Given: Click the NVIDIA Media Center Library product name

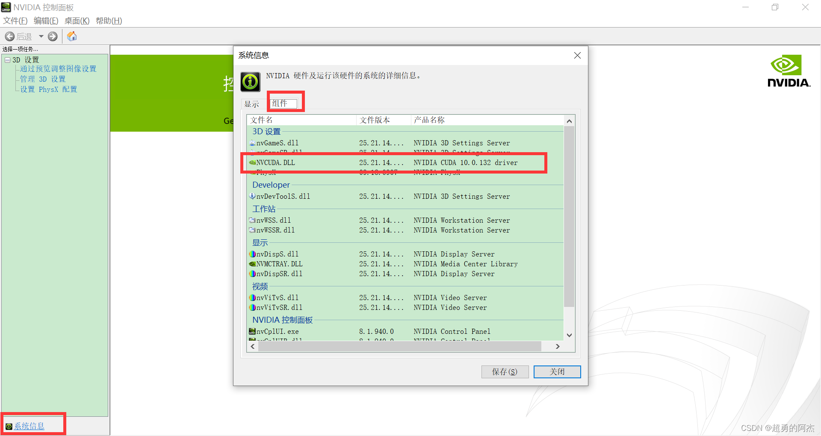Looking at the screenshot, I should coord(466,264).
